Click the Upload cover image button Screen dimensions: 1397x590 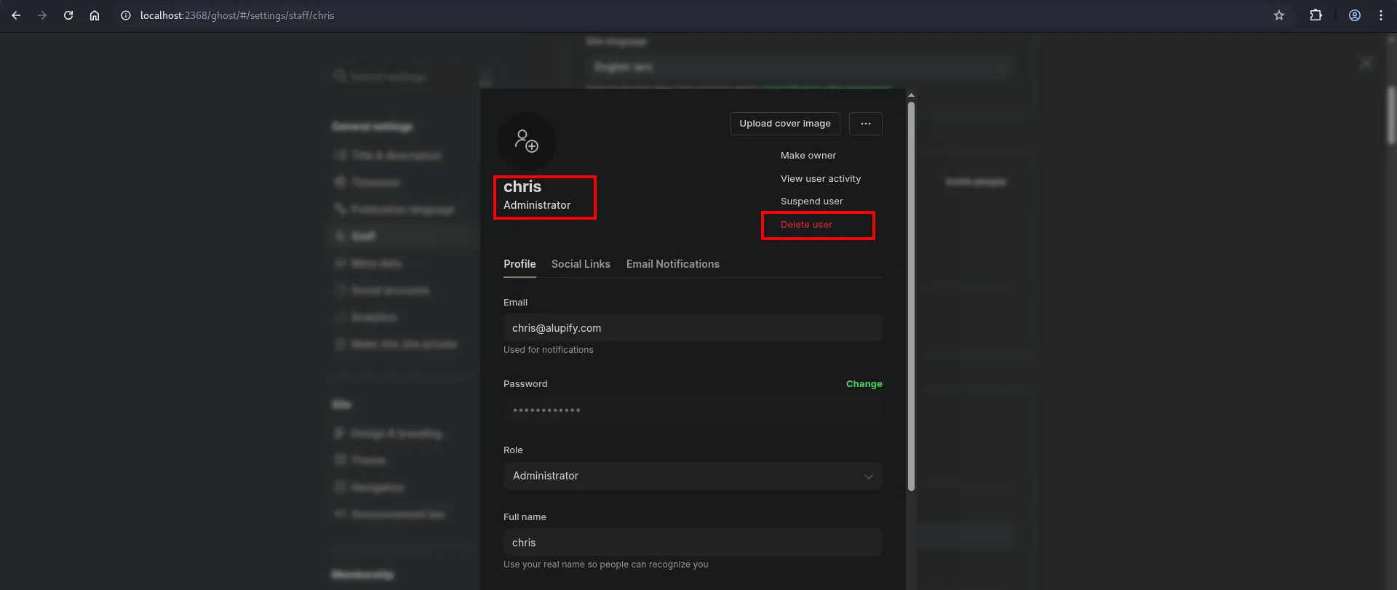tap(784, 124)
